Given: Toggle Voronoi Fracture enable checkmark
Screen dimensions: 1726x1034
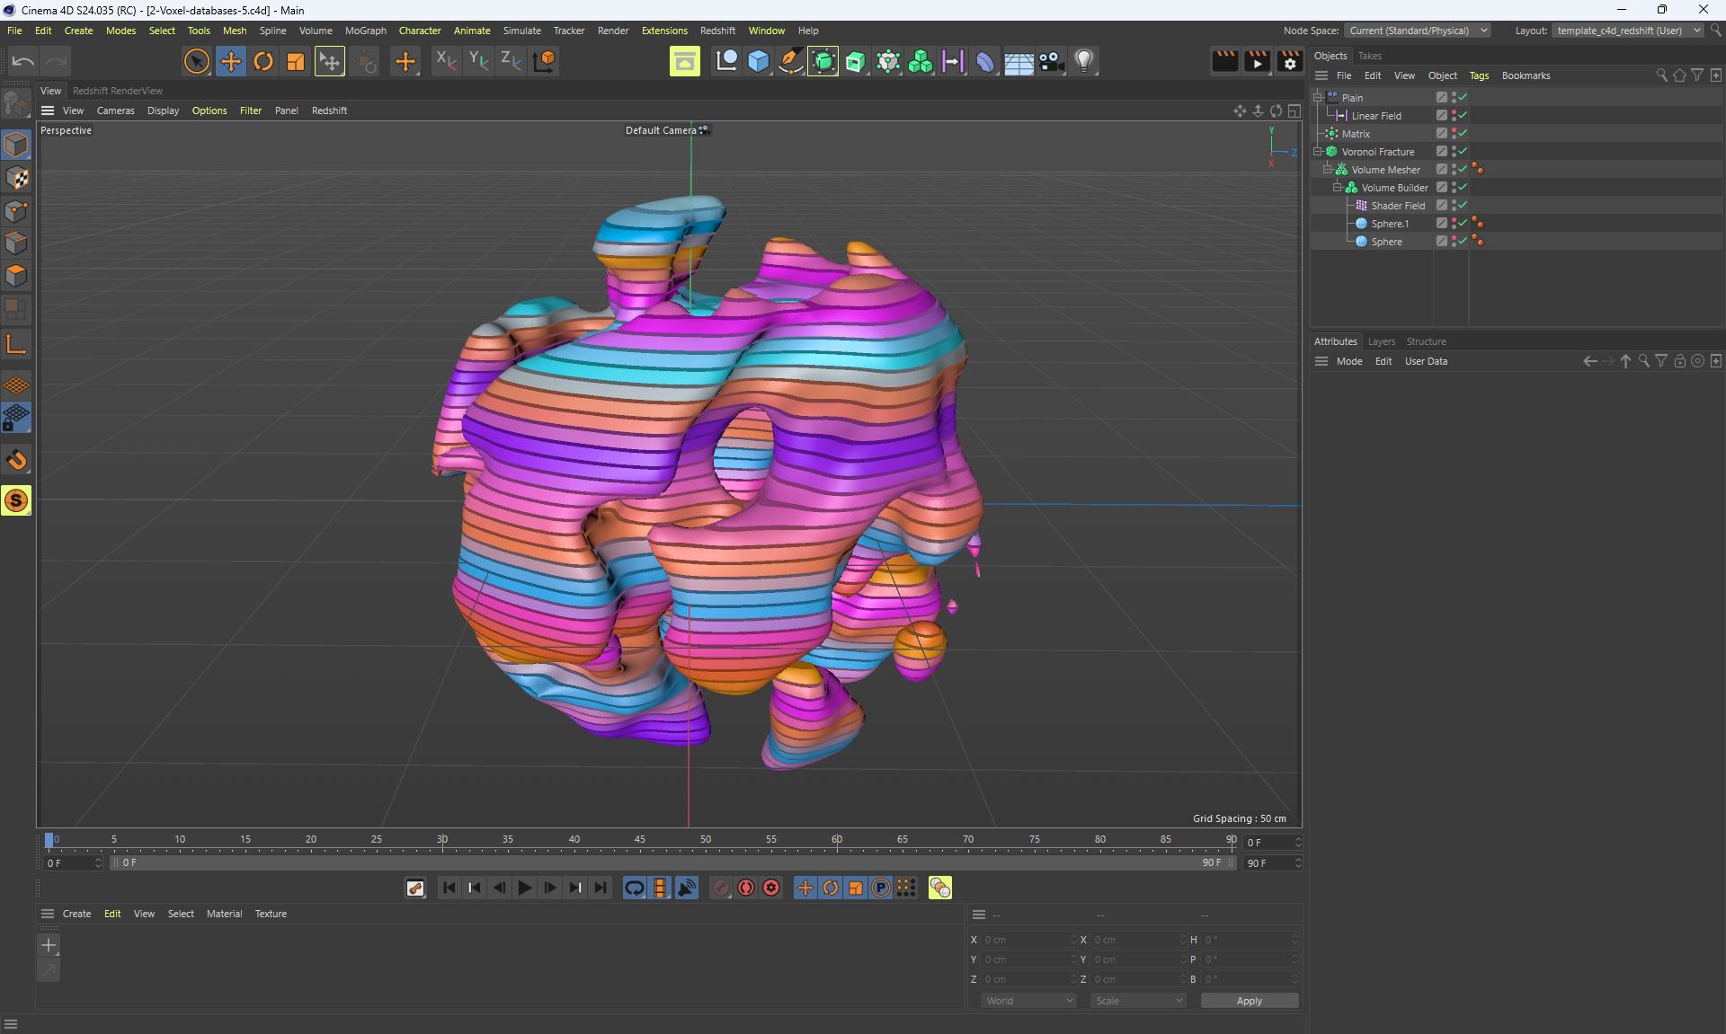Looking at the screenshot, I should pyautogui.click(x=1463, y=151).
